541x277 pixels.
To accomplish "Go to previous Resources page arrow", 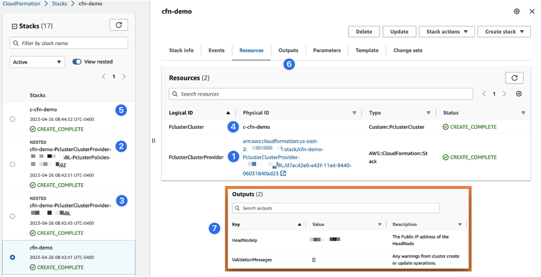I will coord(484,94).
